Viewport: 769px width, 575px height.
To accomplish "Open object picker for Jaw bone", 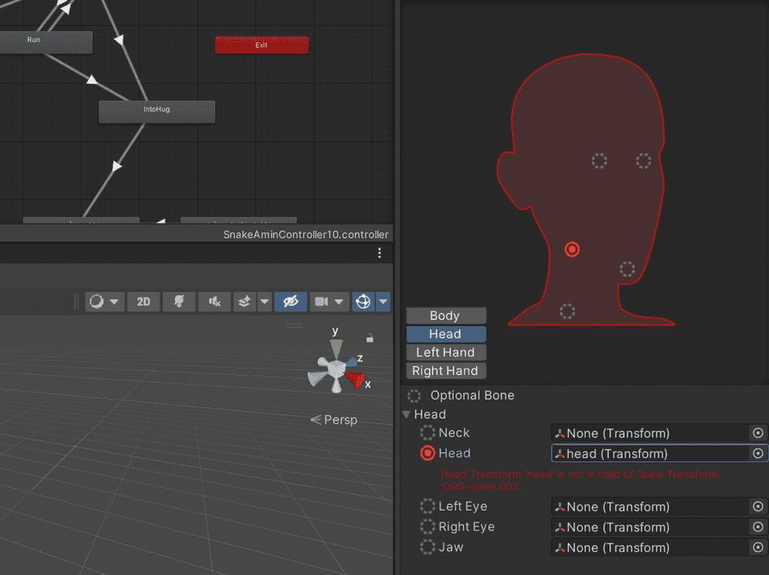I will pyautogui.click(x=758, y=547).
